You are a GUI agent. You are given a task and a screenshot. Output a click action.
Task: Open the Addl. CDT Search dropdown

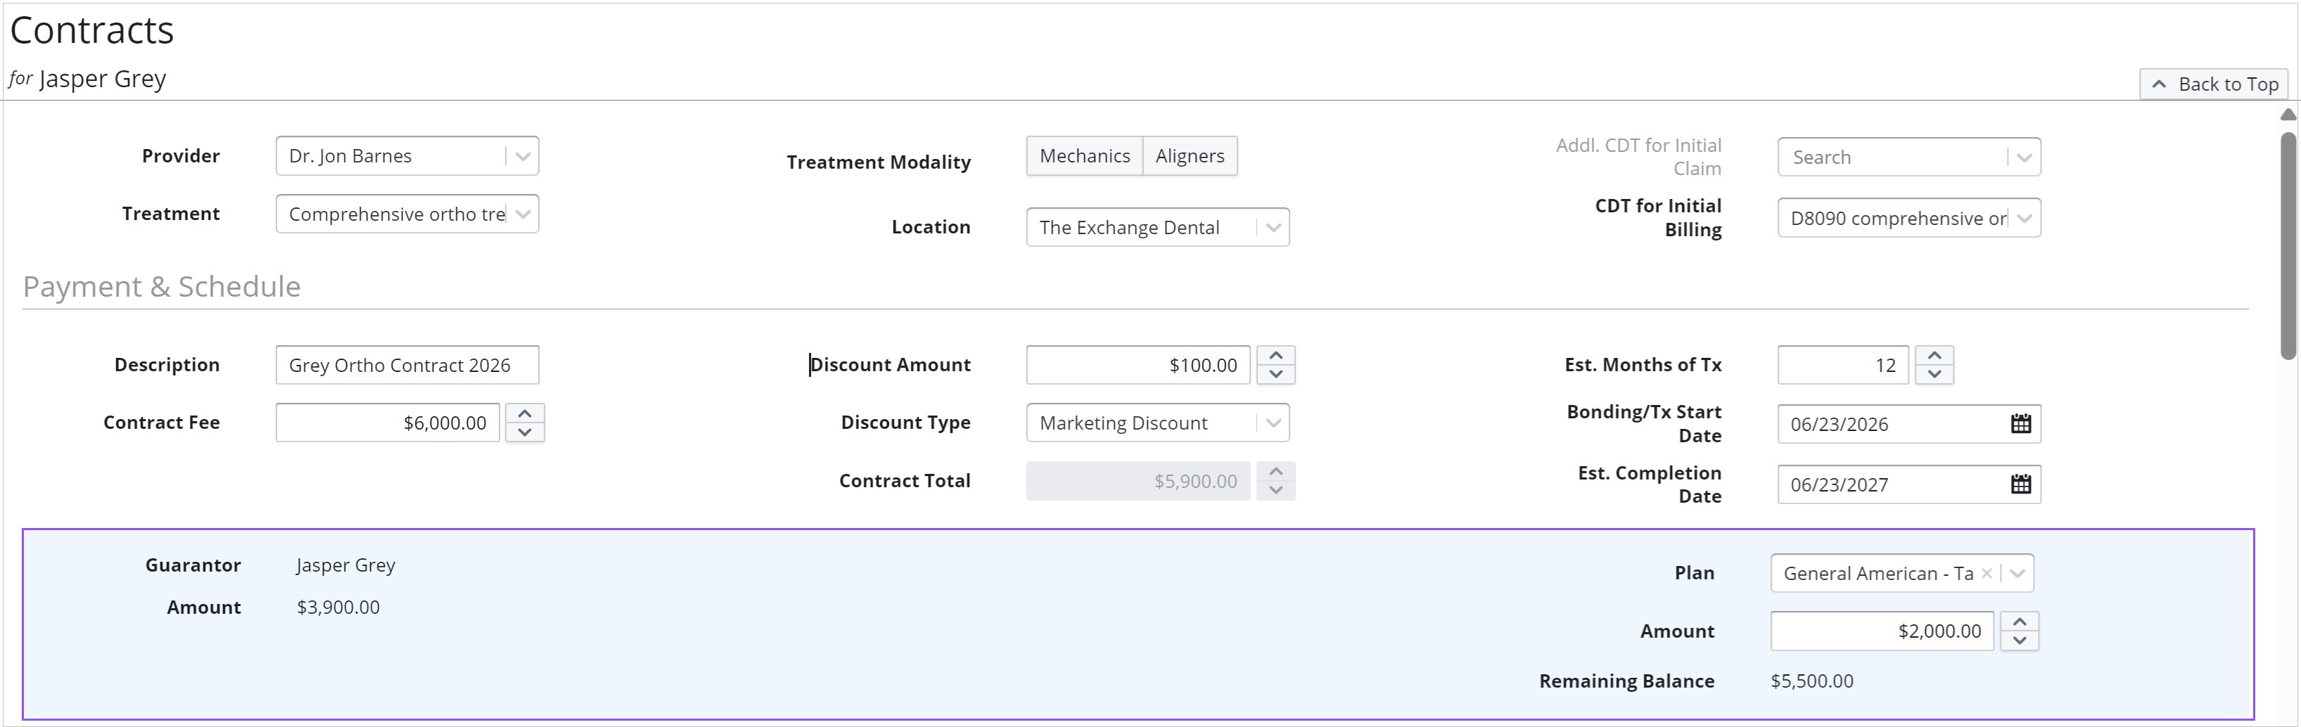tap(1909, 157)
